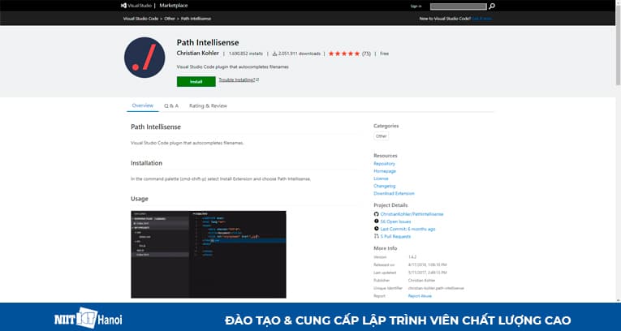Open ChristianKohler/PathIntellisense GitHub link
The width and height of the screenshot is (621, 331).
[412, 214]
